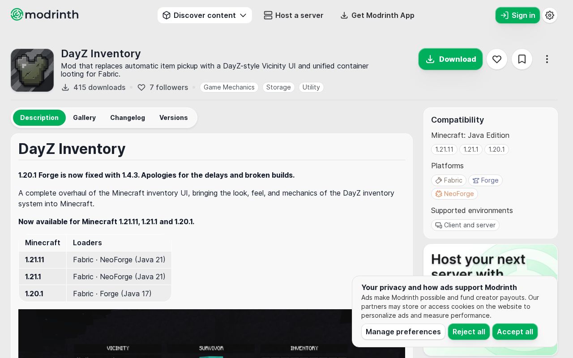573x358 pixels.
Task: Switch to the Versions tab
Action: click(x=174, y=118)
